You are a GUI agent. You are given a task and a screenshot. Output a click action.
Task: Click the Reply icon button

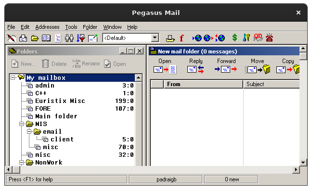[196, 69]
